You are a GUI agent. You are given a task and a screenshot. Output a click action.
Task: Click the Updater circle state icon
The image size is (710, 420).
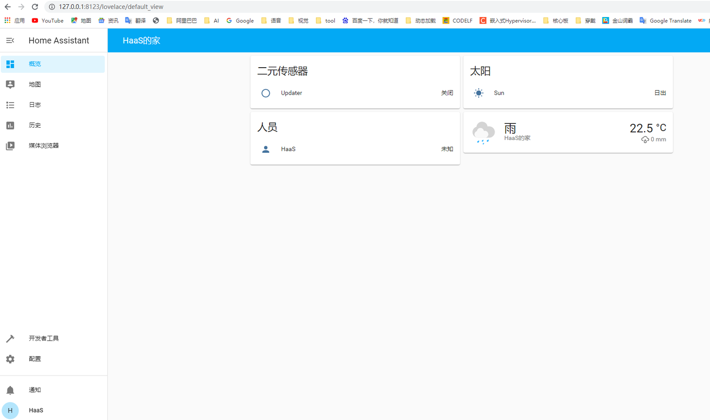click(x=266, y=93)
